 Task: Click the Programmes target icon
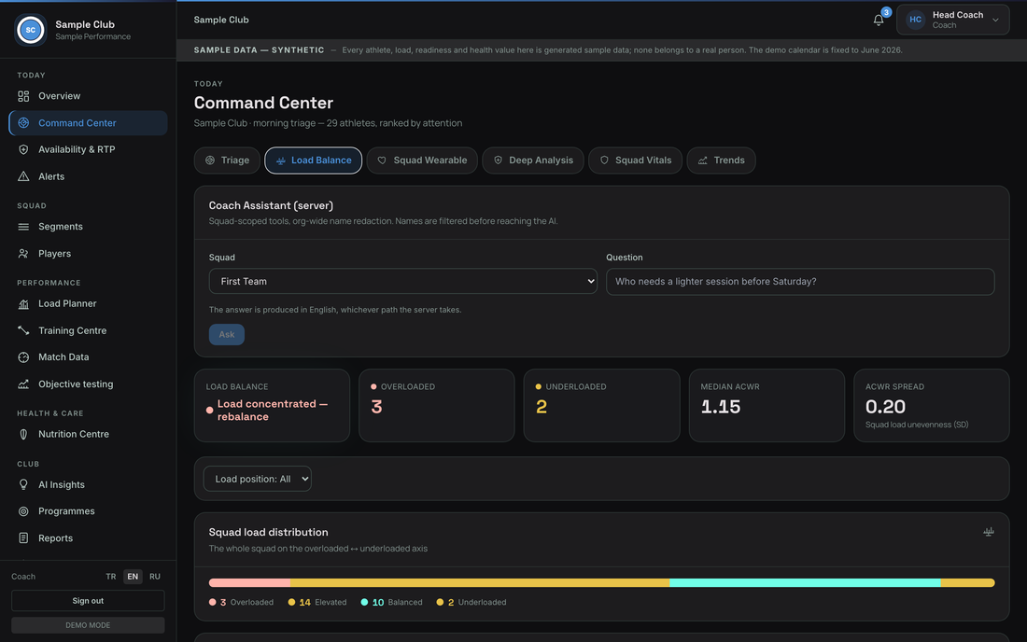pyautogui.click(x=23, y=511)
